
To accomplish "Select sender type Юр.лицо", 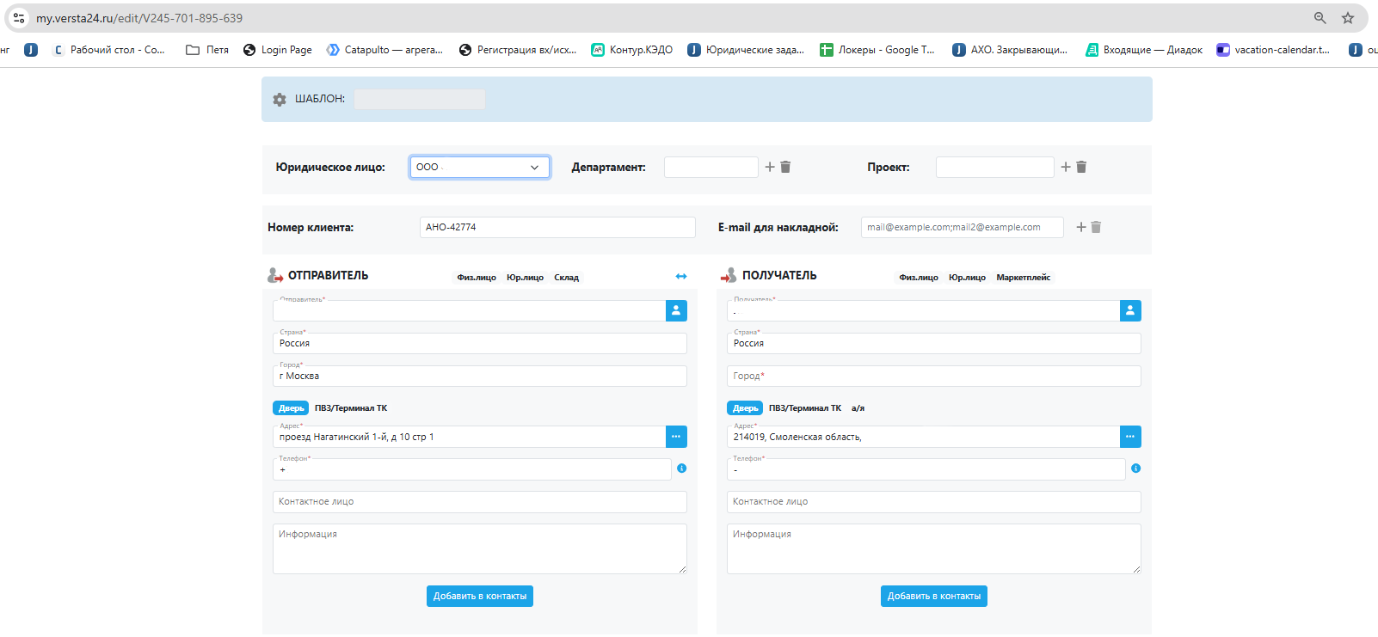I will coord(525,278).
